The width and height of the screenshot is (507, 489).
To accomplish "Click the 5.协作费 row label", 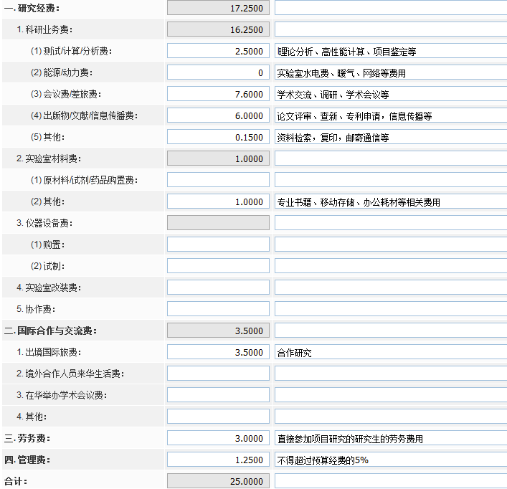I will tap(36, 309).
